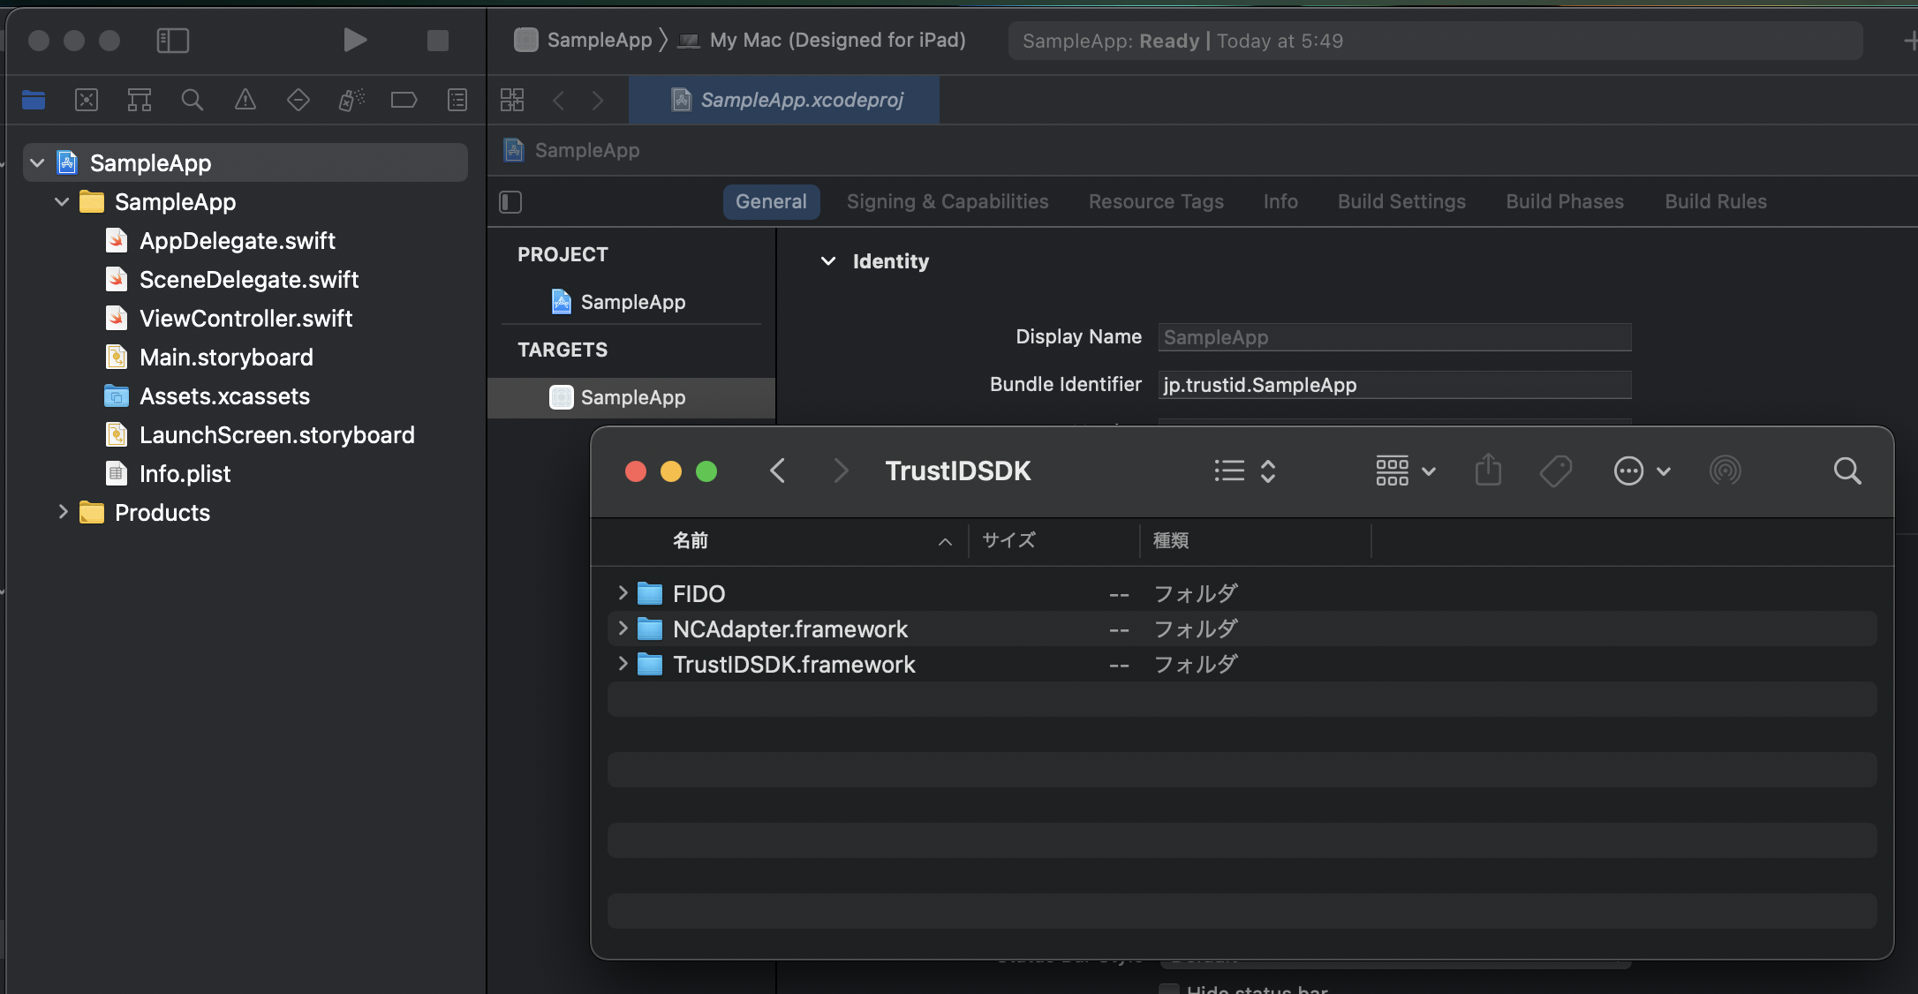Switch to Signing & Capabilities tab
1918x994 pixels.
coord(948,201)
